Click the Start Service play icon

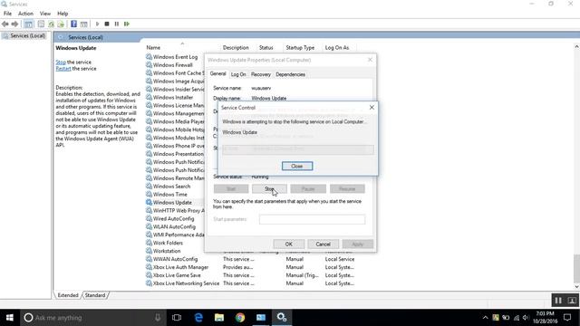click(x=97, y=24)
